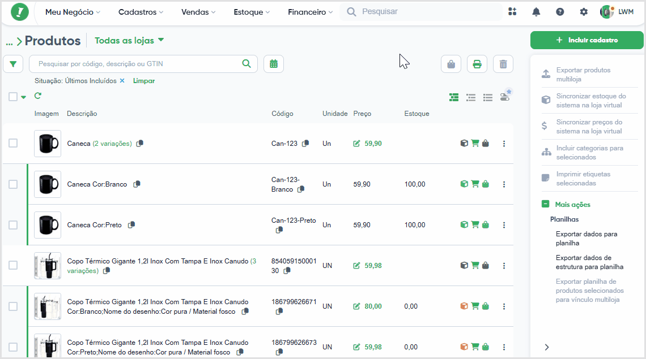Collapse the Mais ações section

point(546,204)
